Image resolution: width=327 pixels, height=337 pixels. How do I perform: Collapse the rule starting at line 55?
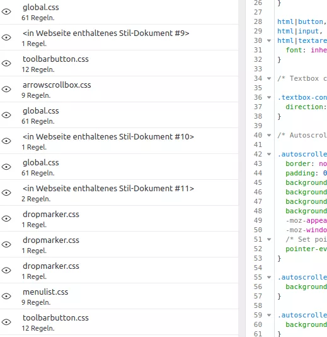coord(269,277)
